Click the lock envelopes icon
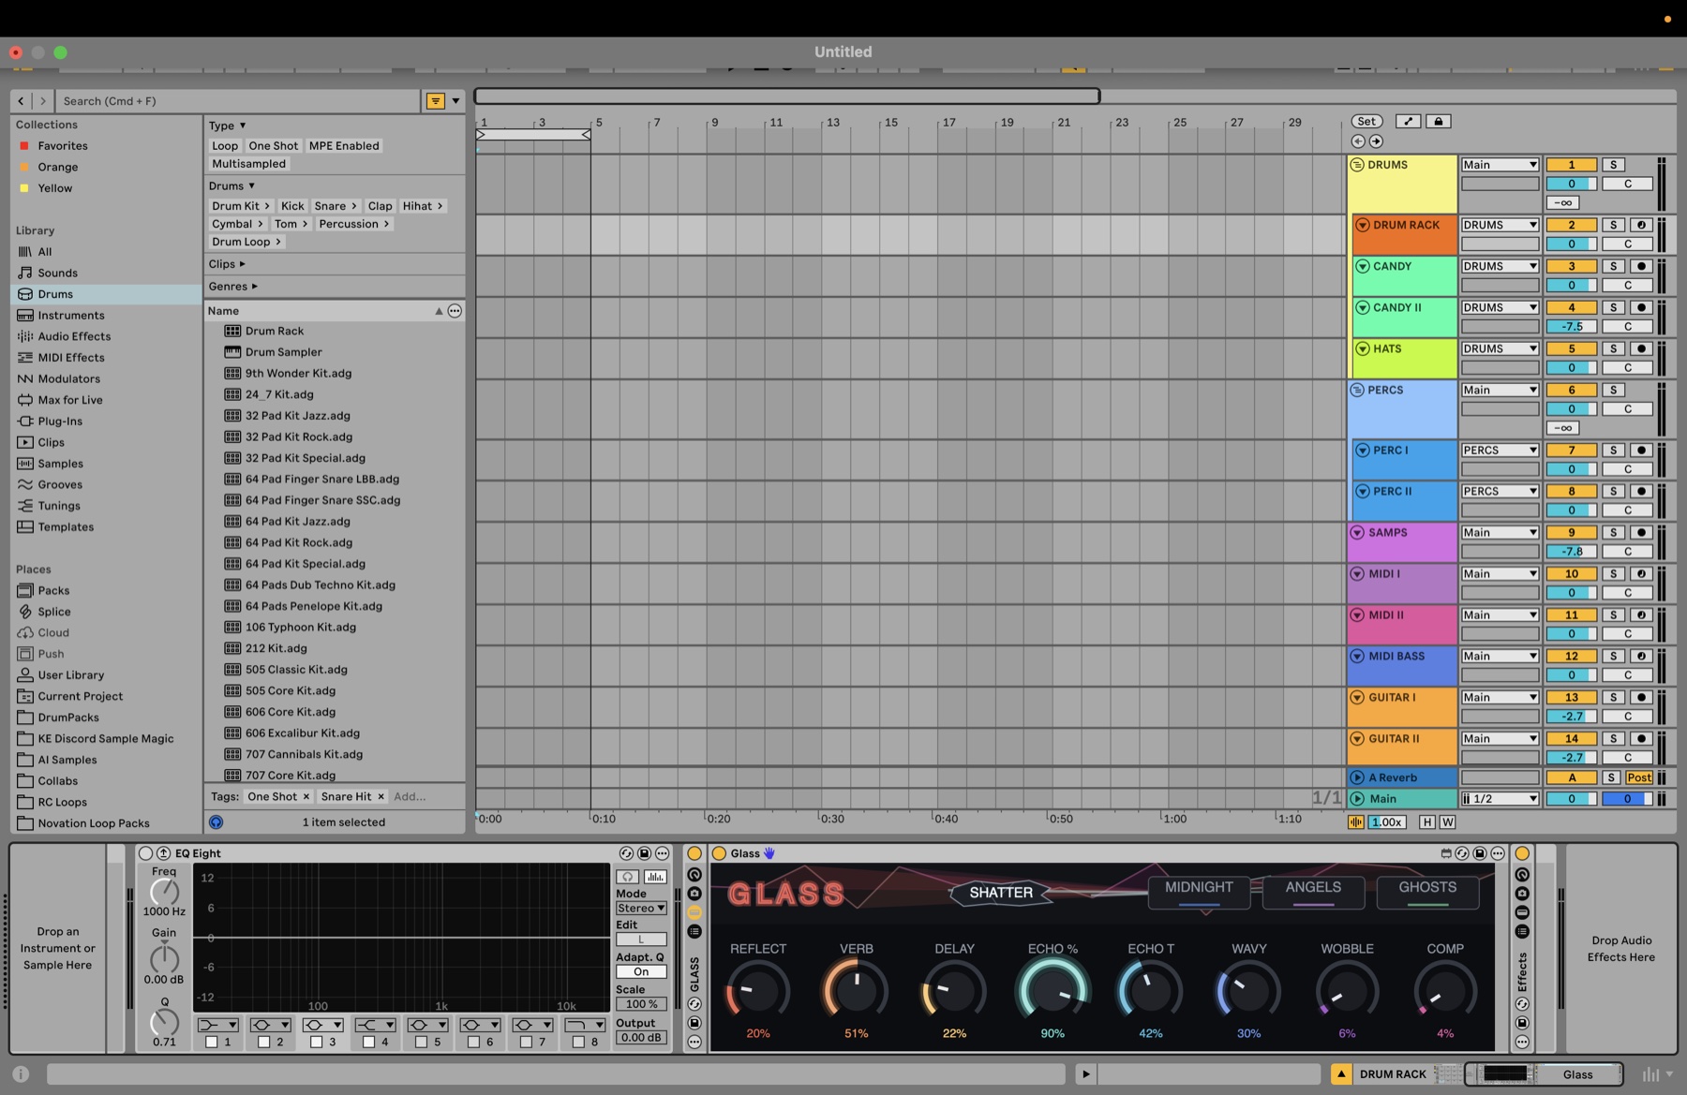 [x=1438, y=121]
